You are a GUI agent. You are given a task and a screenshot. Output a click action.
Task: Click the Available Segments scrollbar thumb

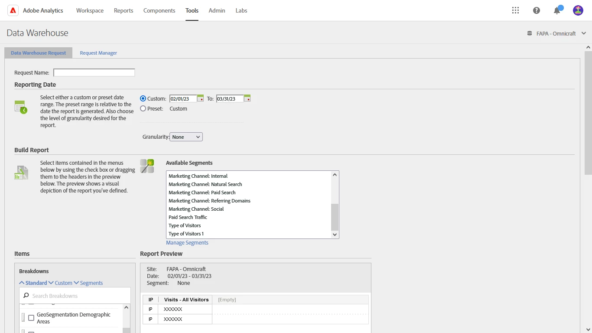click(x=335, y=217)
